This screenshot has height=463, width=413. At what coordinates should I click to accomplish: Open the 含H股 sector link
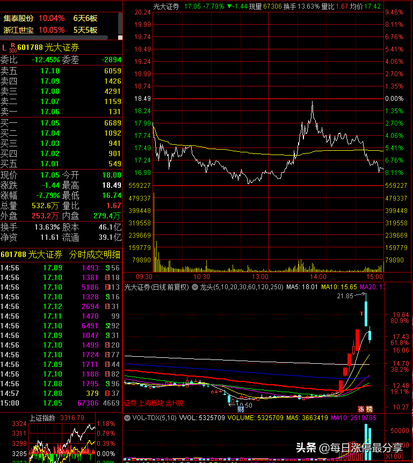[x=175, y=403]
